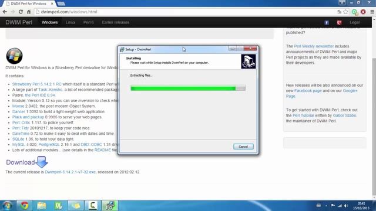Open File Explorer from the taskbar
Image resolution: width=376 pixels, height=211 pixels.
pyautogui.click(x=42, y=206)
